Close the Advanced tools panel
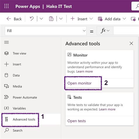The width and height of the screenshot is (139, 139). [131, 43]
